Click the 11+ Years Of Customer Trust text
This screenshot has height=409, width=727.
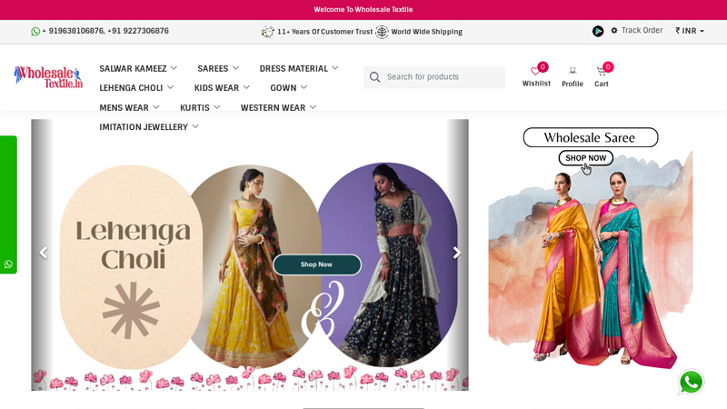click(324, 32)
